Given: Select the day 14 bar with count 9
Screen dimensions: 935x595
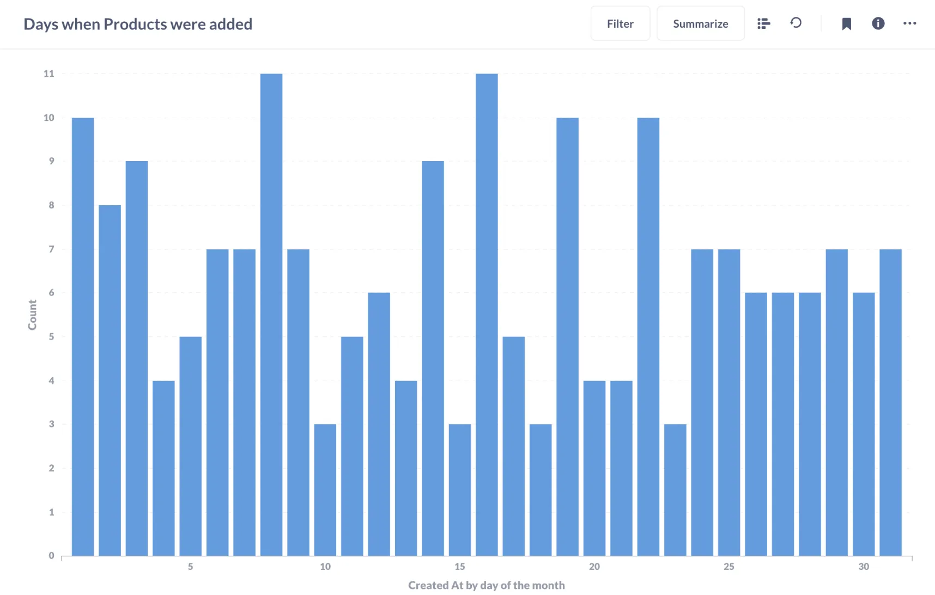Looking at the screenshot, I should (433, 358).
